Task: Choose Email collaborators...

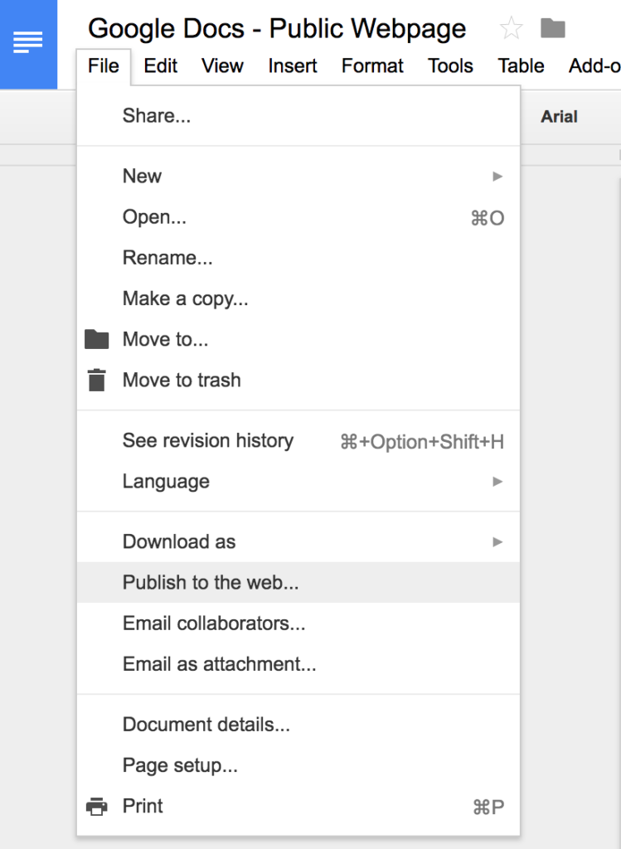Action: pyautogui.click(x=298, y=623)
